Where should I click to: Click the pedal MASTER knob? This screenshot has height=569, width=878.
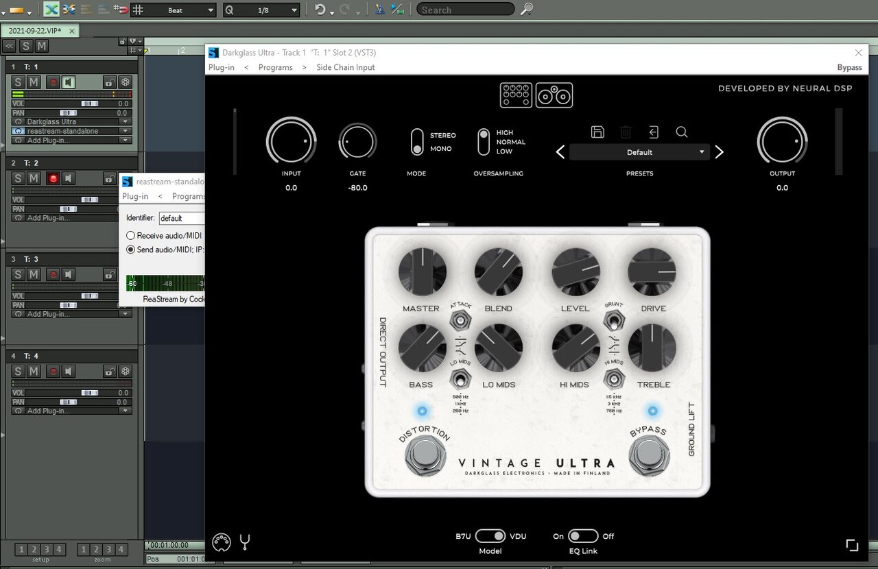point(423,272)
